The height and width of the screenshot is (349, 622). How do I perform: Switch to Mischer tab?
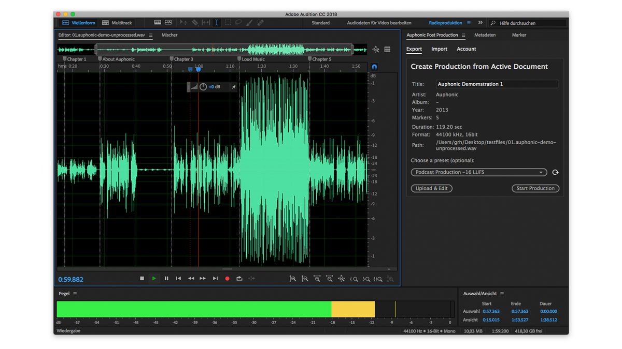169,35
